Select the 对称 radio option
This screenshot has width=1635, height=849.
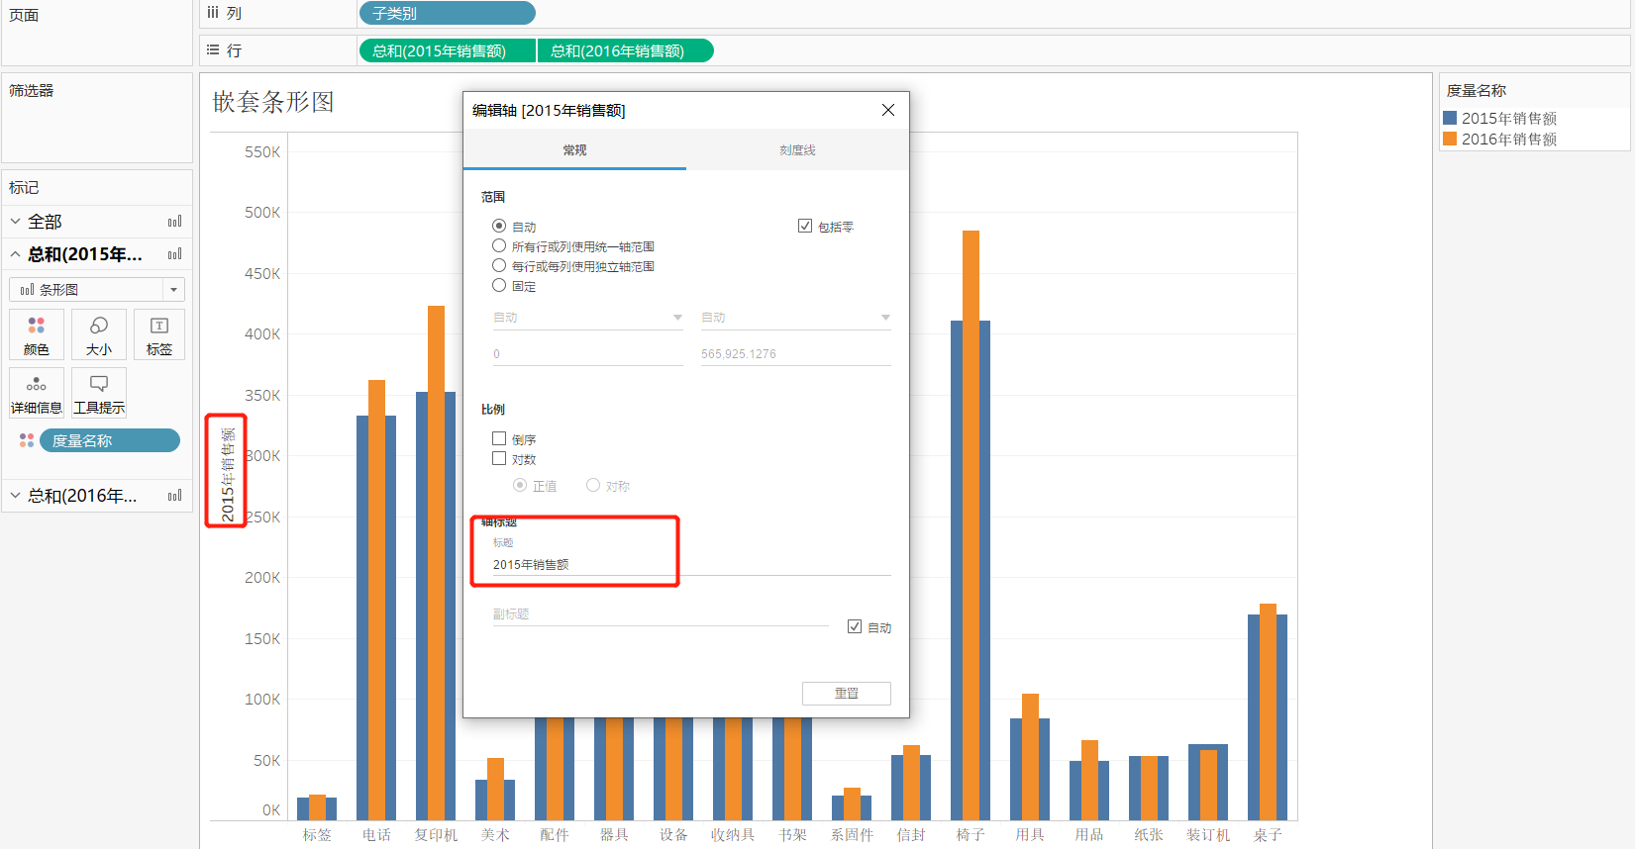[593, 485]
